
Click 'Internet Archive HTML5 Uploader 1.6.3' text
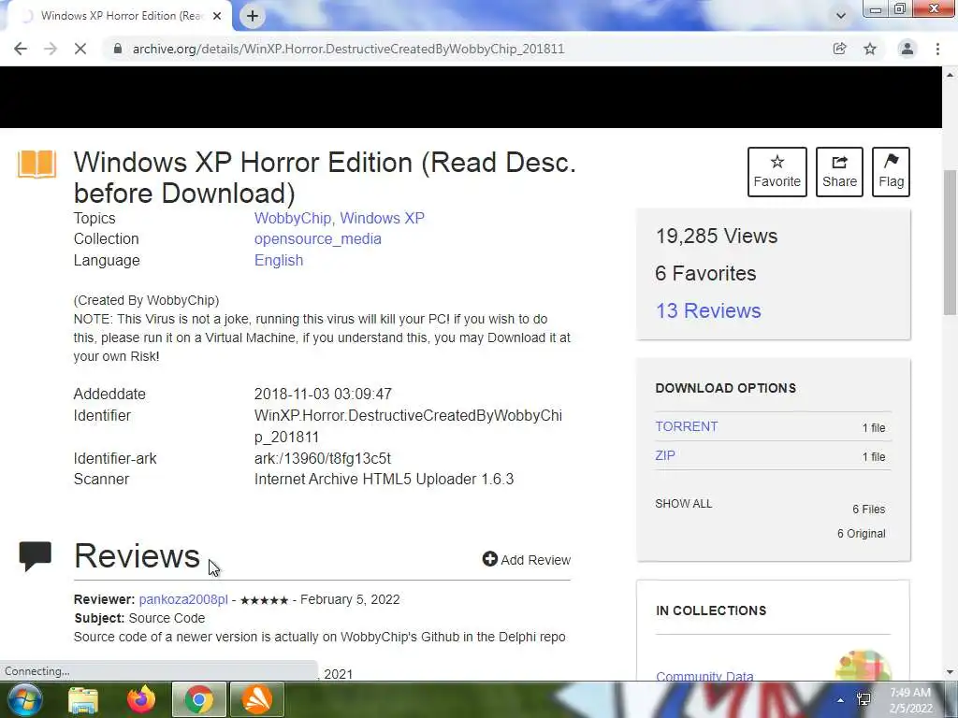[384, 480]
